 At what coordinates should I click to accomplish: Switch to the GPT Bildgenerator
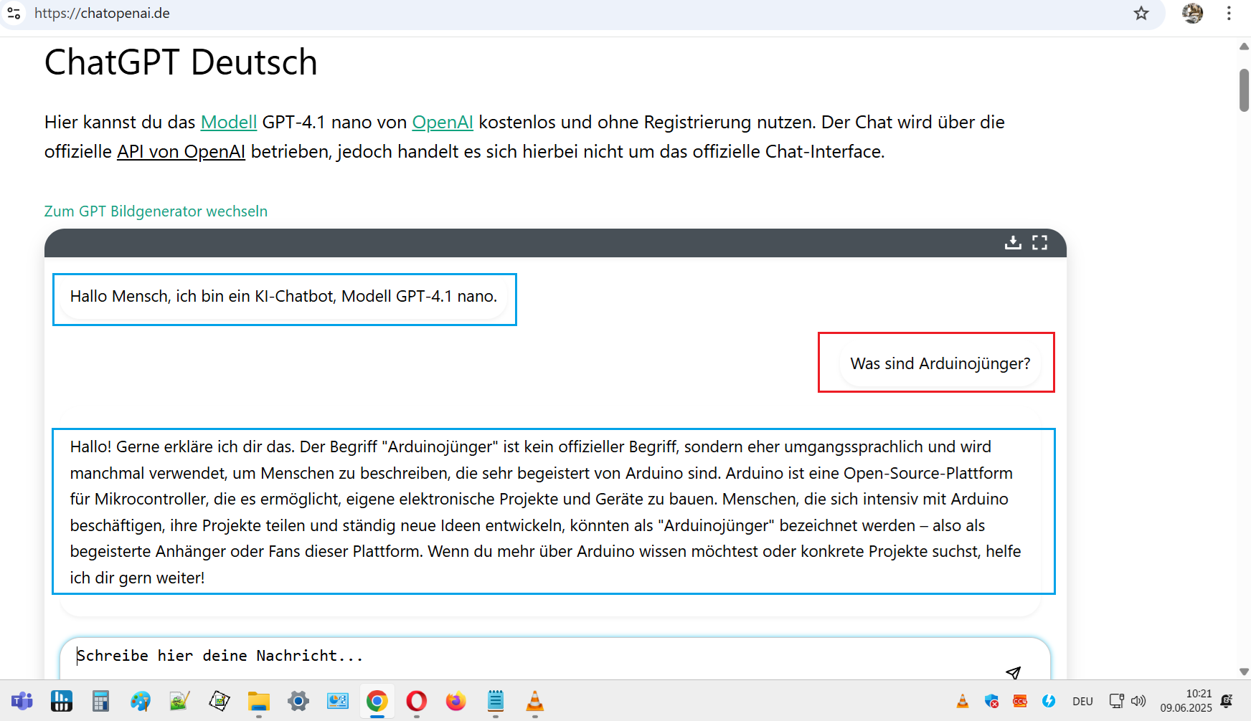point(156,211)
